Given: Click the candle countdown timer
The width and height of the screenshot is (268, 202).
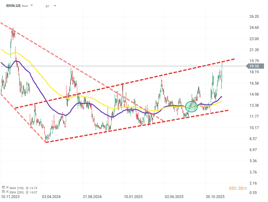Looking at the screenshot, I should [x=238, y=188].
